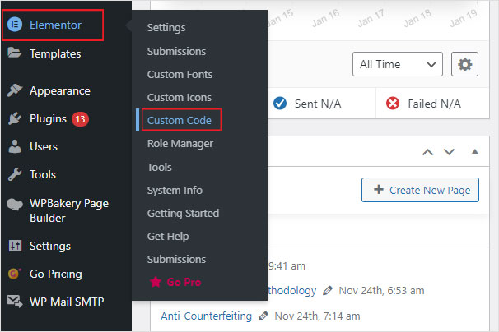Click the Settings sliders icon in sidebar
Screen dimensions: 499x332
click(x=15, y=246)
